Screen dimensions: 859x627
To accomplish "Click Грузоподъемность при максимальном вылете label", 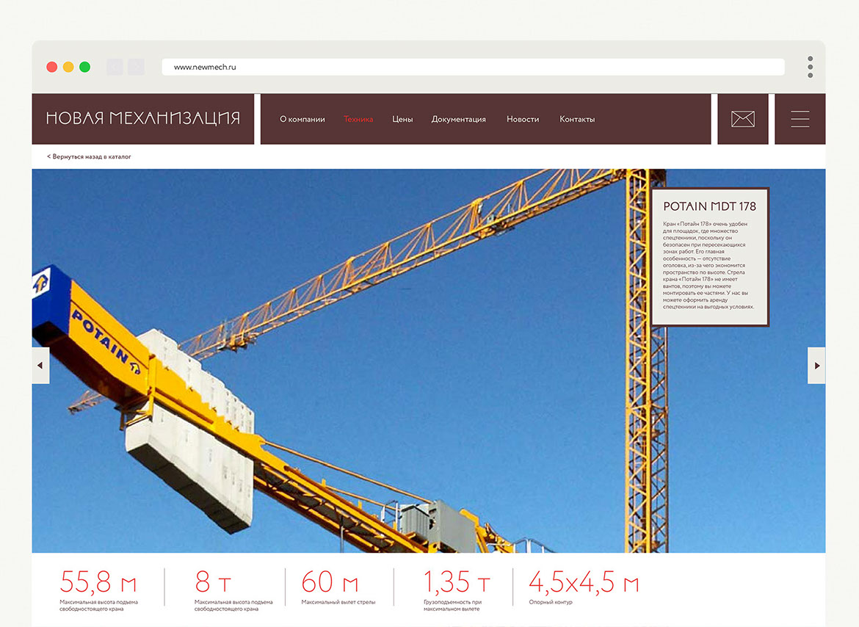I will [x=452, y=606].
